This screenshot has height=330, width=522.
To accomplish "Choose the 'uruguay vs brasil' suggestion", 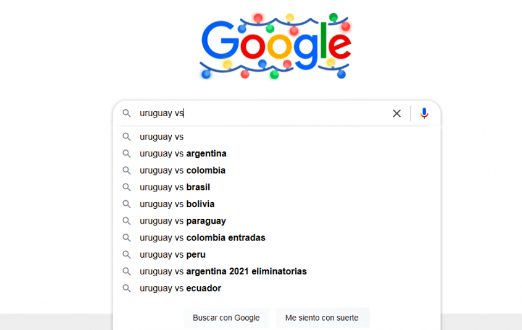I will tap(277, 187).
